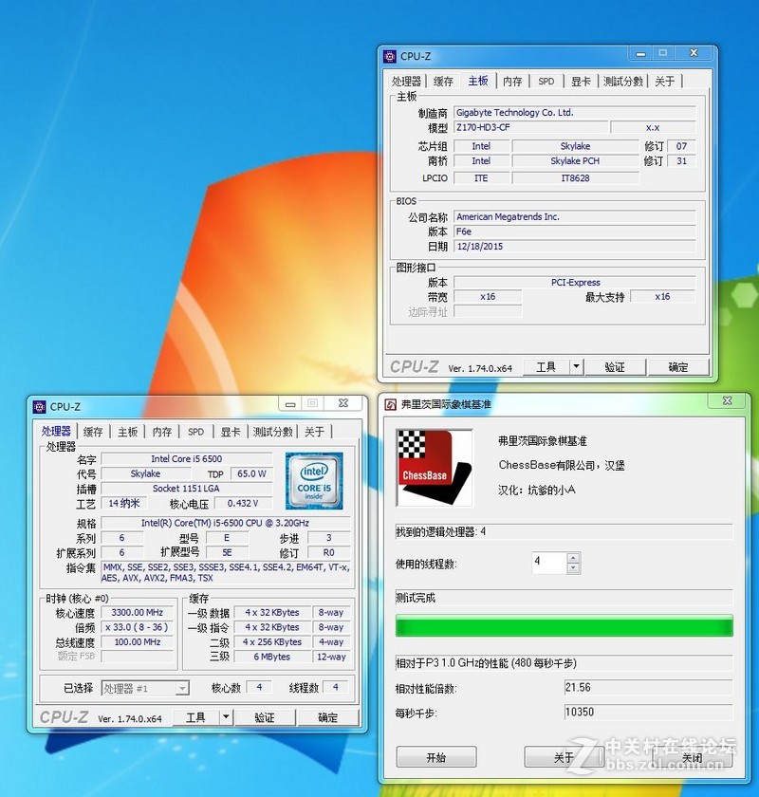Expand 工具 dropdown arrow in processor window
Viewport: 759px width, 797px height.
pos(226,717)
